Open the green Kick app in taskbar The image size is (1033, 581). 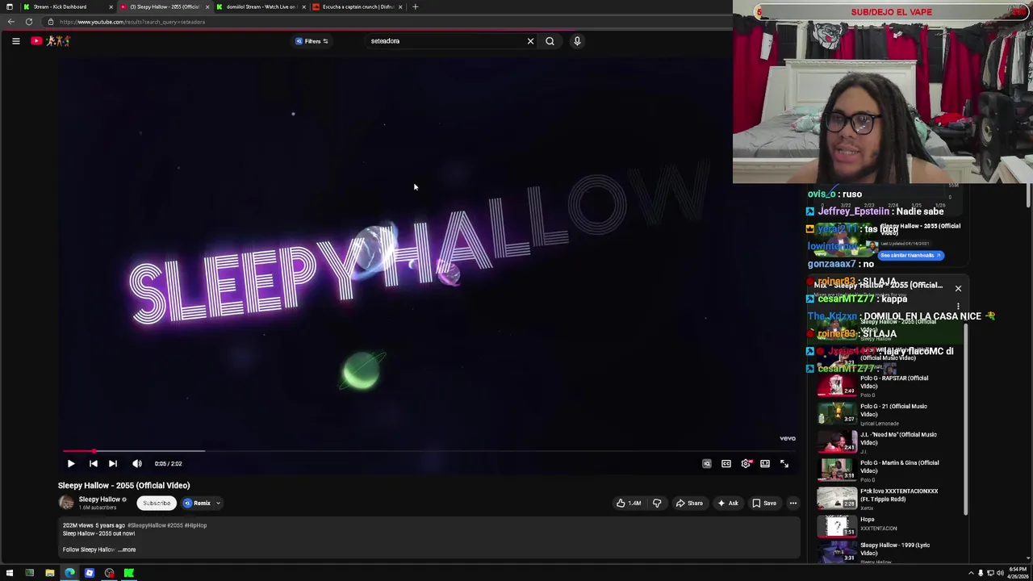[x=129, y=573]
